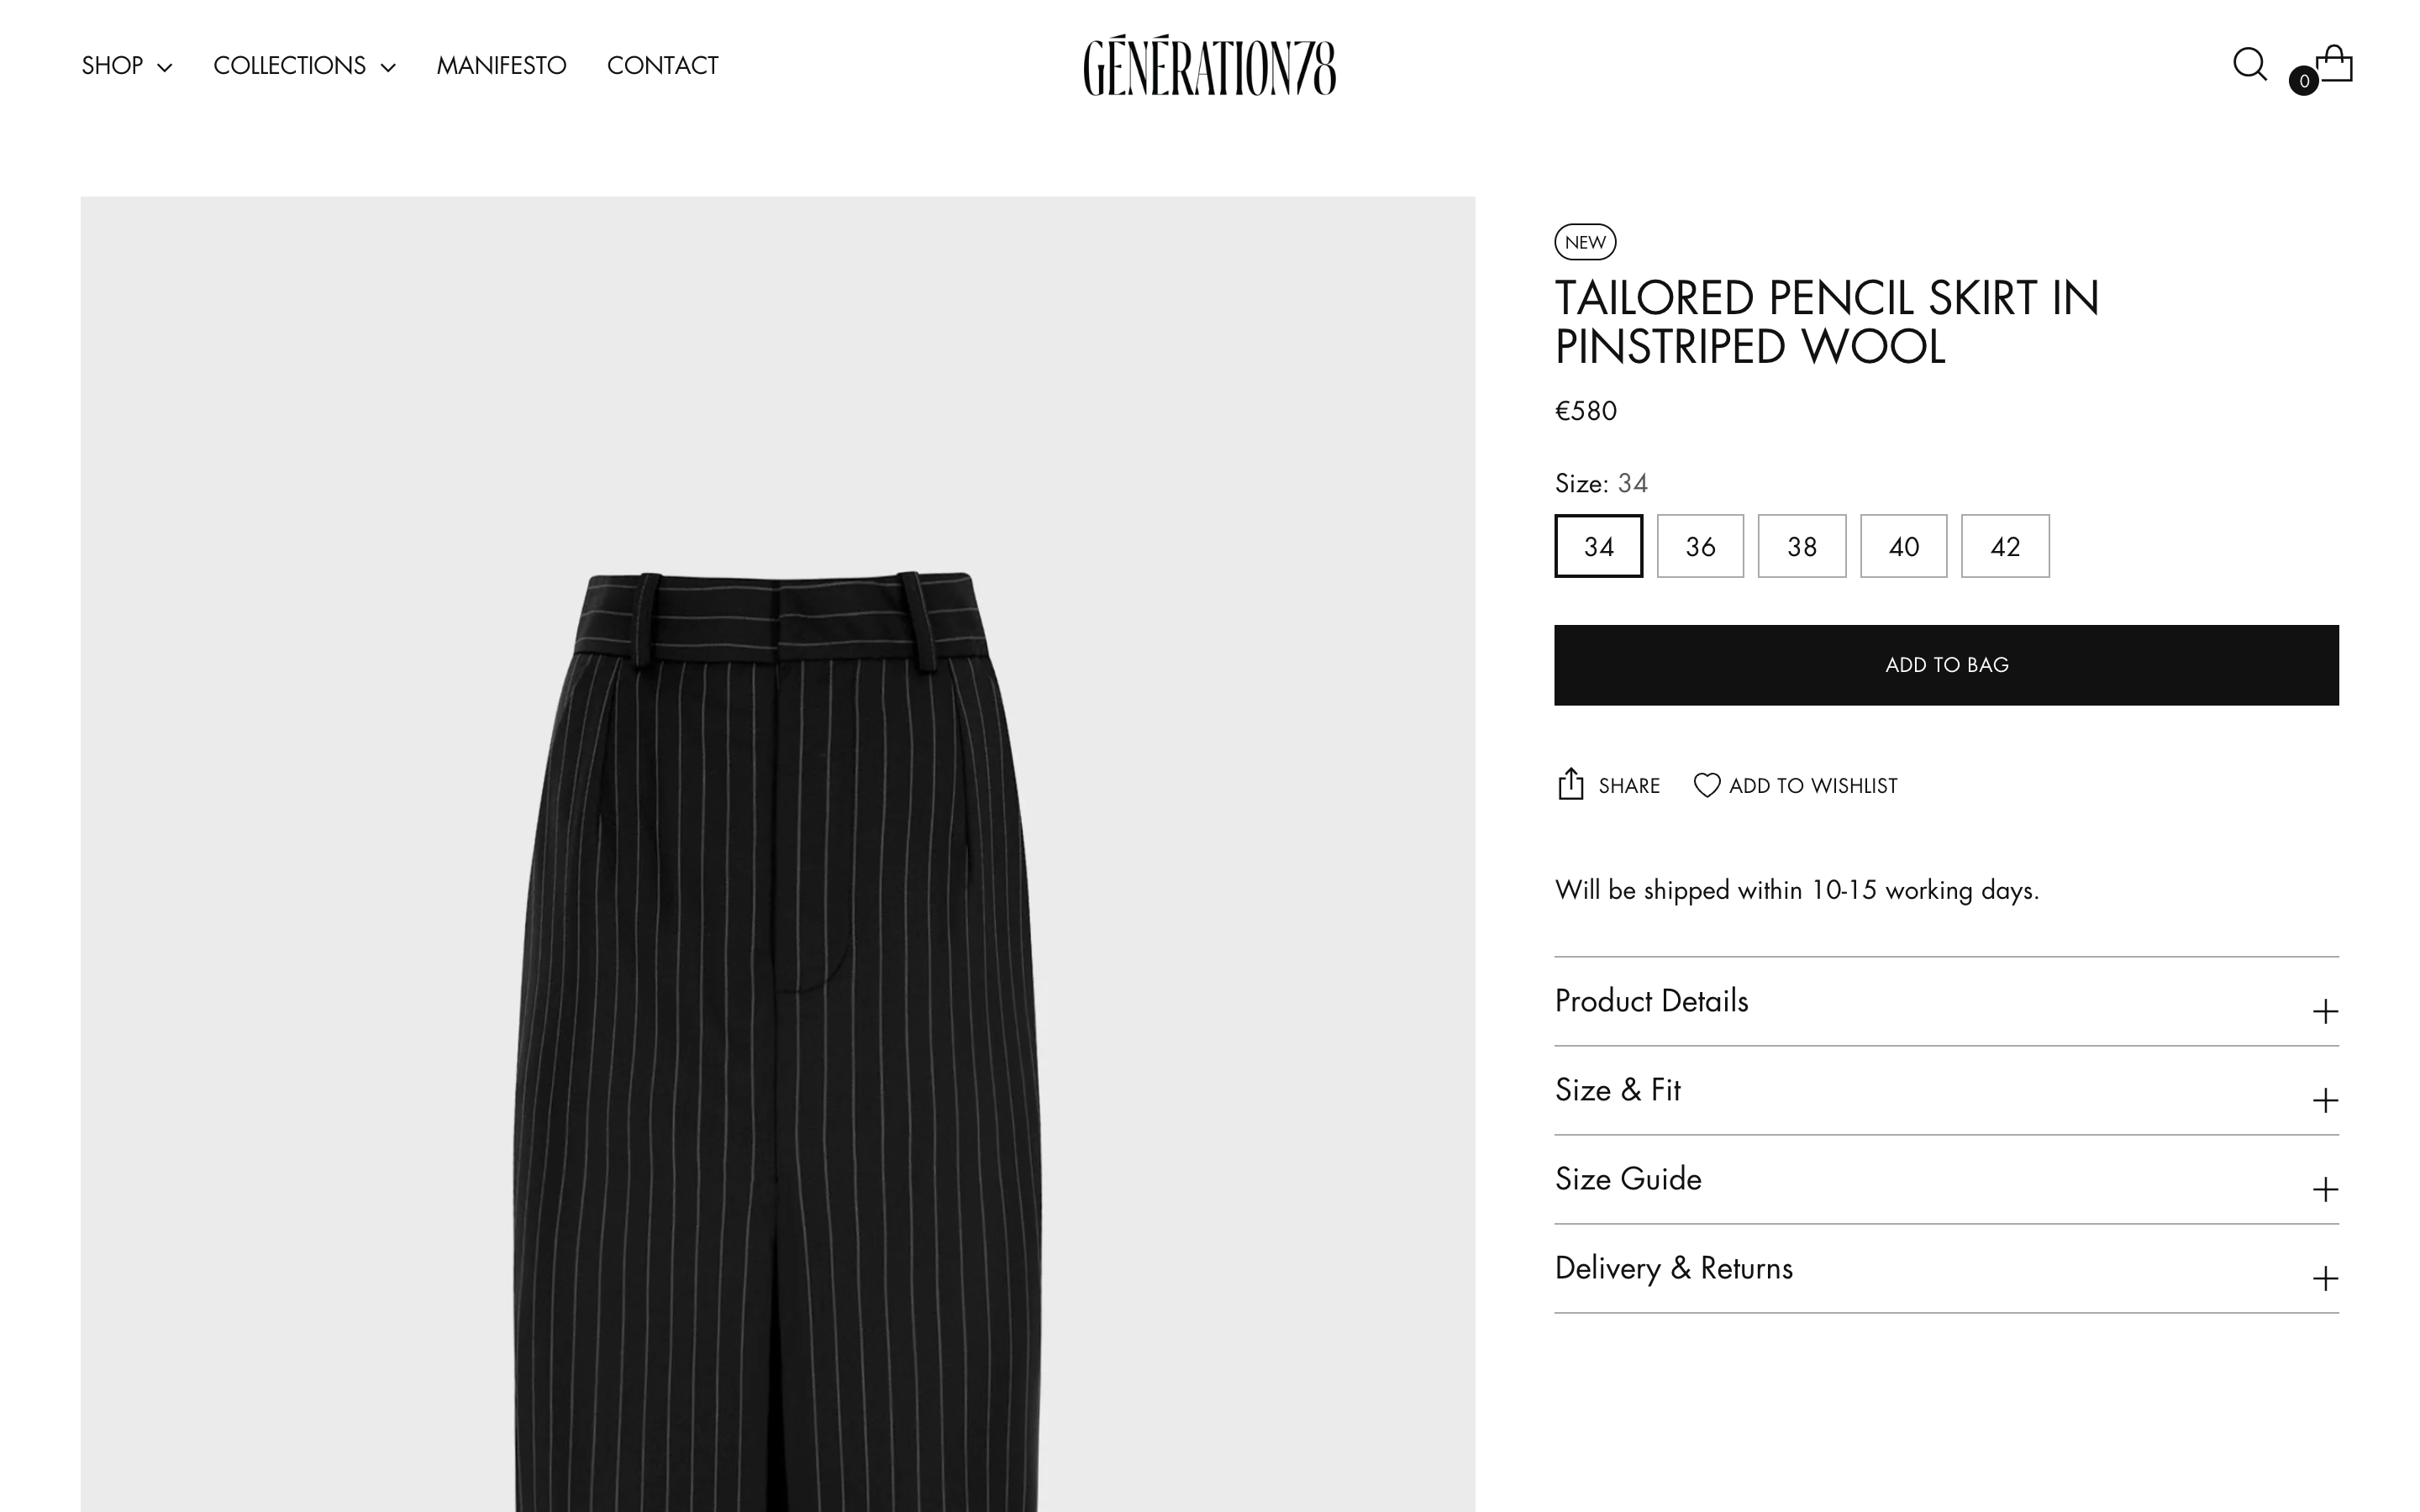This screenshot has height=1512, width=2420.
Task: Open the search magnifier icon
Action: pos(2250,65)
